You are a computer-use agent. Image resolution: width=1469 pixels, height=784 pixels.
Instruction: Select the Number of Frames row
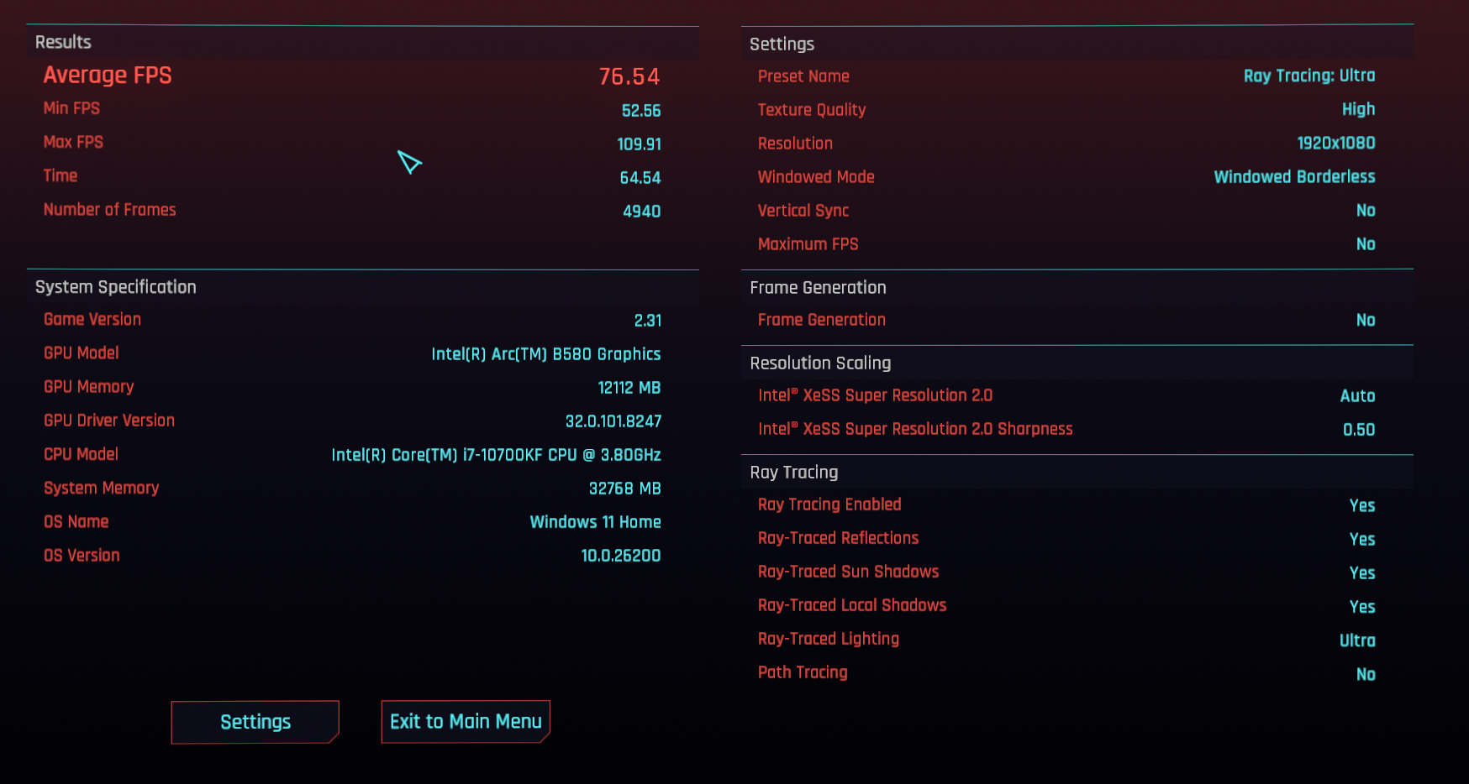351,210
